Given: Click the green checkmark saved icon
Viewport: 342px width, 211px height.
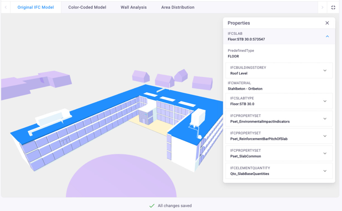Looking at the screenshot, I should [x=152, y=206].
